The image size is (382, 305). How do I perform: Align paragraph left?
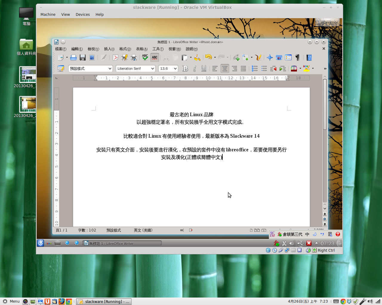pos(215,69)
